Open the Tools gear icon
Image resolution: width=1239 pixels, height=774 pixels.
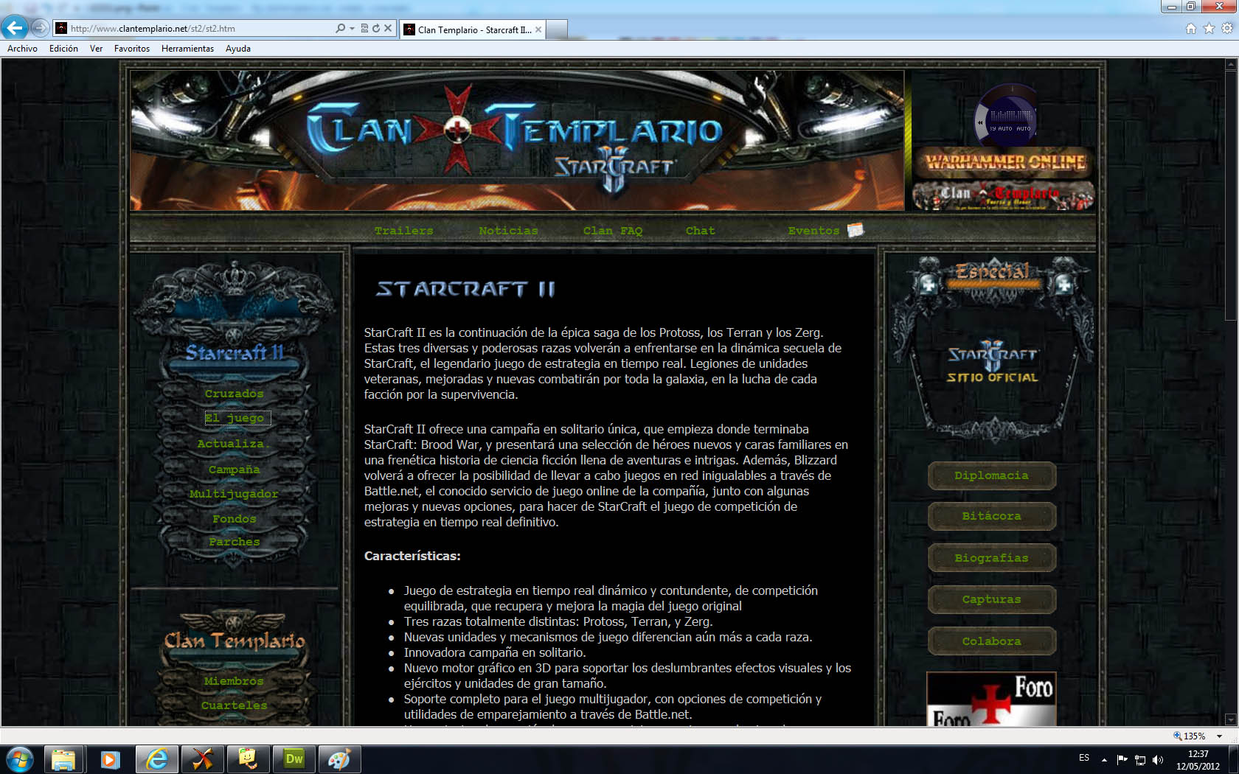tap(1226, 29)
